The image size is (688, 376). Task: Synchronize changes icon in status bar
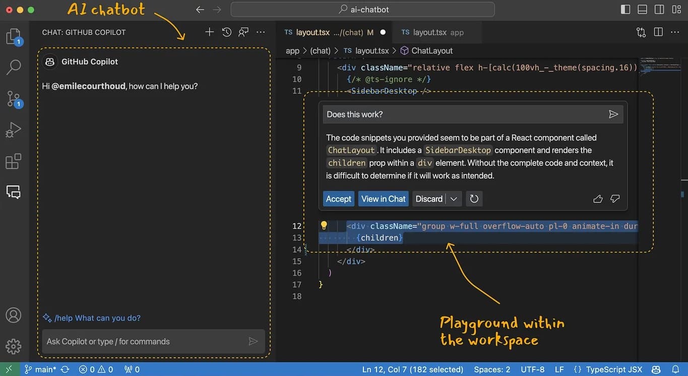click(65, 369)
